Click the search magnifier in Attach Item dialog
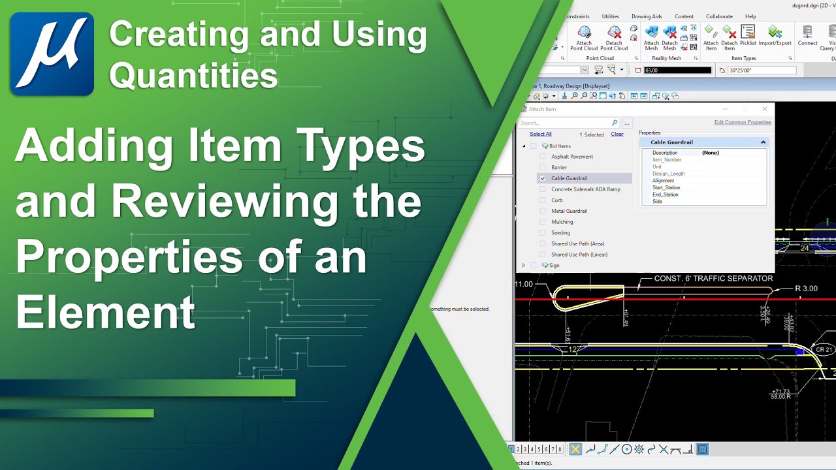The width and height of the screenshot is (836, 470). click(615, 123)
